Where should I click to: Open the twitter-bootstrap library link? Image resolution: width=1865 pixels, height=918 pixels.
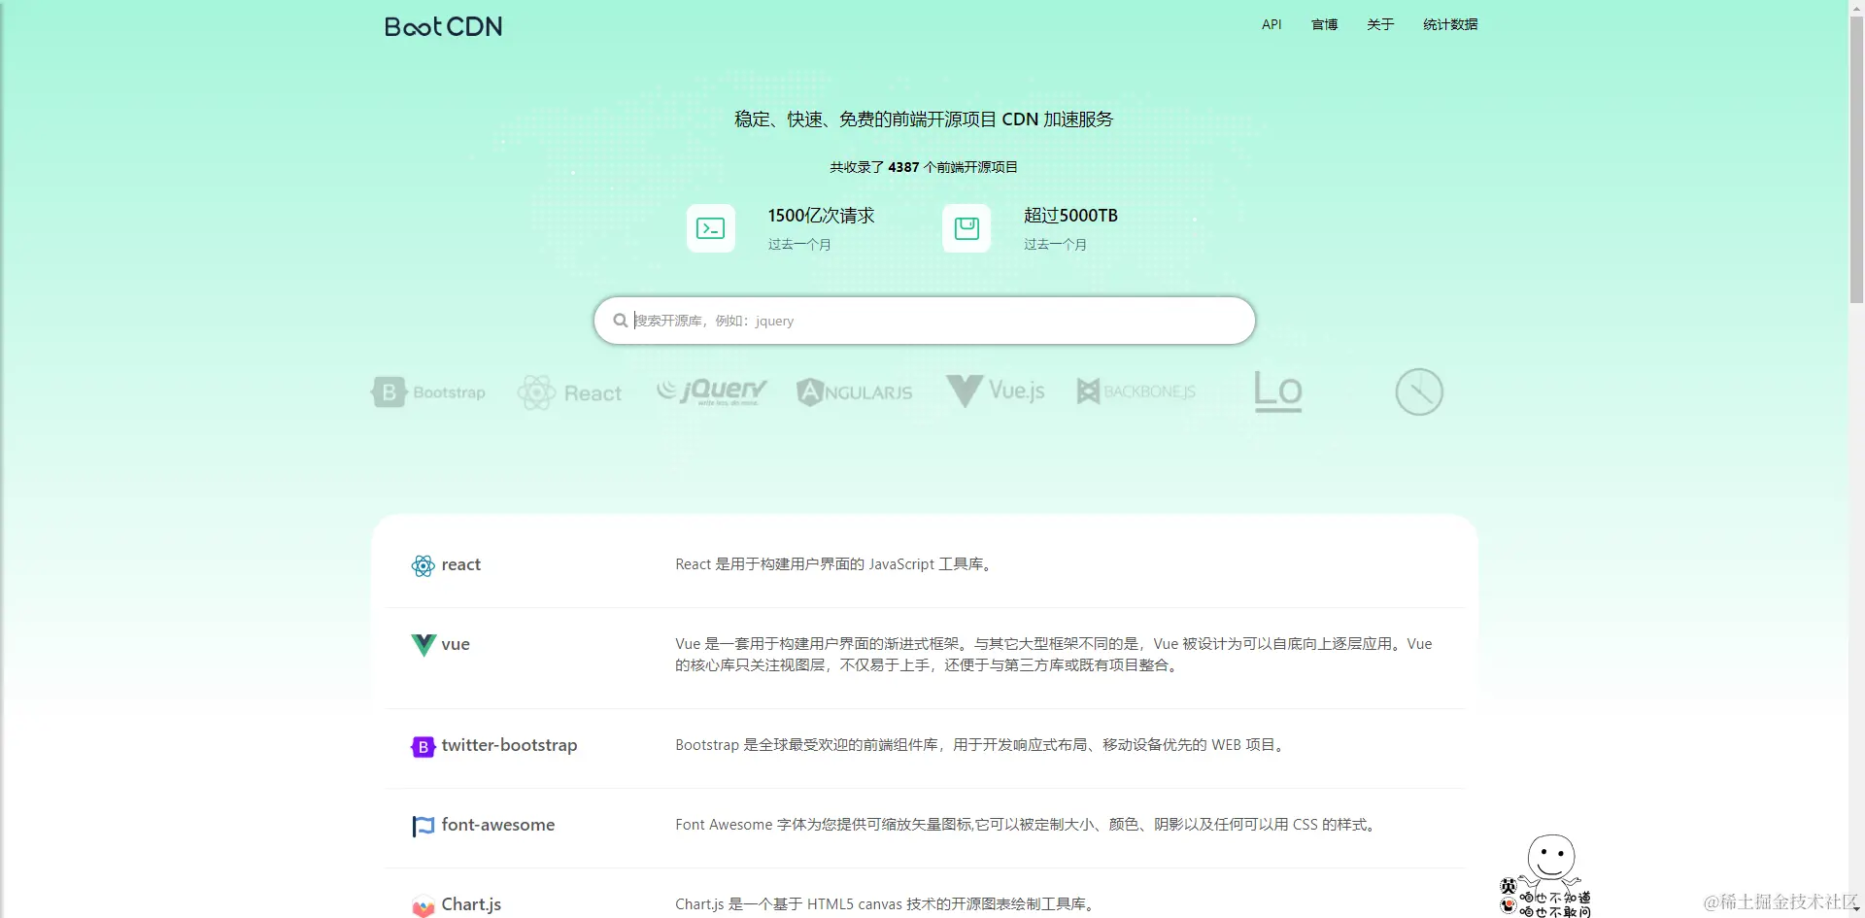pyautogui.click(x=509, y=745)
